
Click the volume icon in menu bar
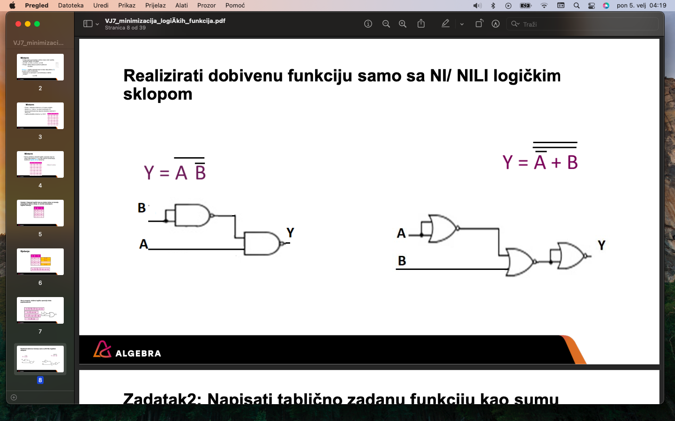pyautogui.click(x=477, y=5)
